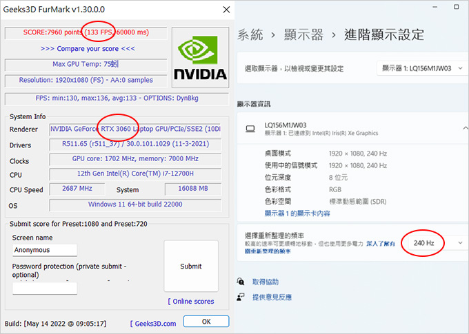Click the Screen name field with Anonymous
Screen dimensions: 469x334
(45, 250)
